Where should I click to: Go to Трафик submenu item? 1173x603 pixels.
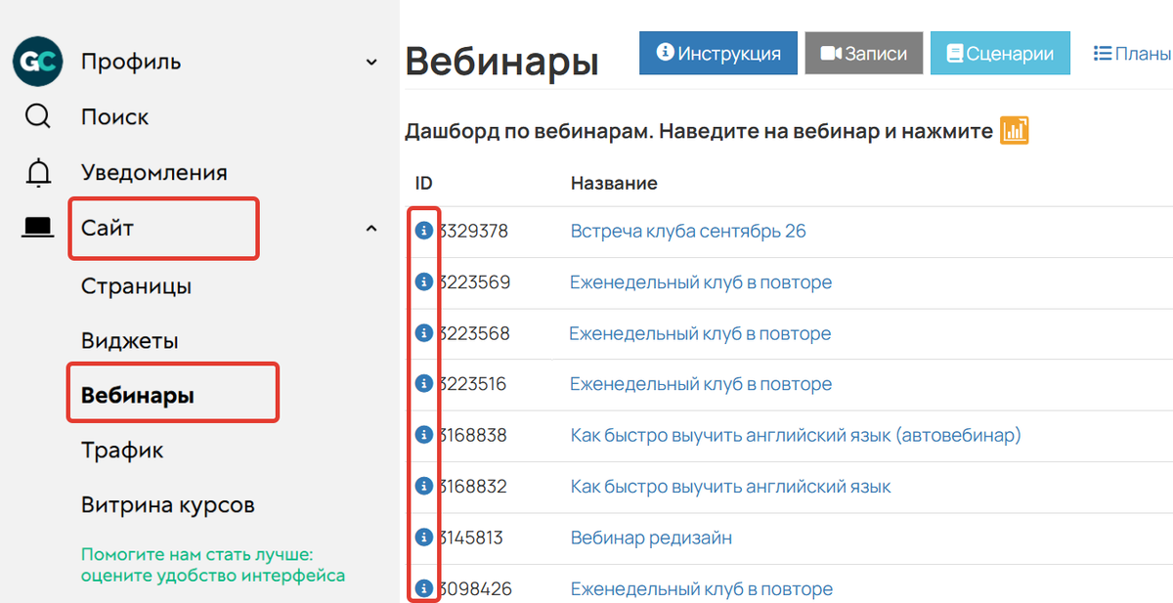pyautogui.click(x=122, y=451)
